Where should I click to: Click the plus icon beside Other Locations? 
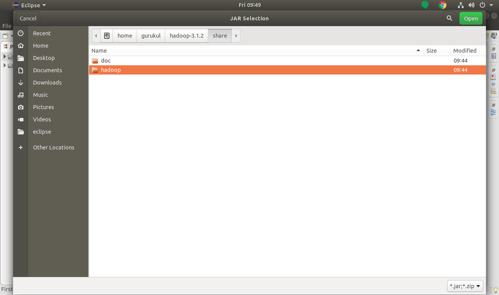(x=21, y=147)
